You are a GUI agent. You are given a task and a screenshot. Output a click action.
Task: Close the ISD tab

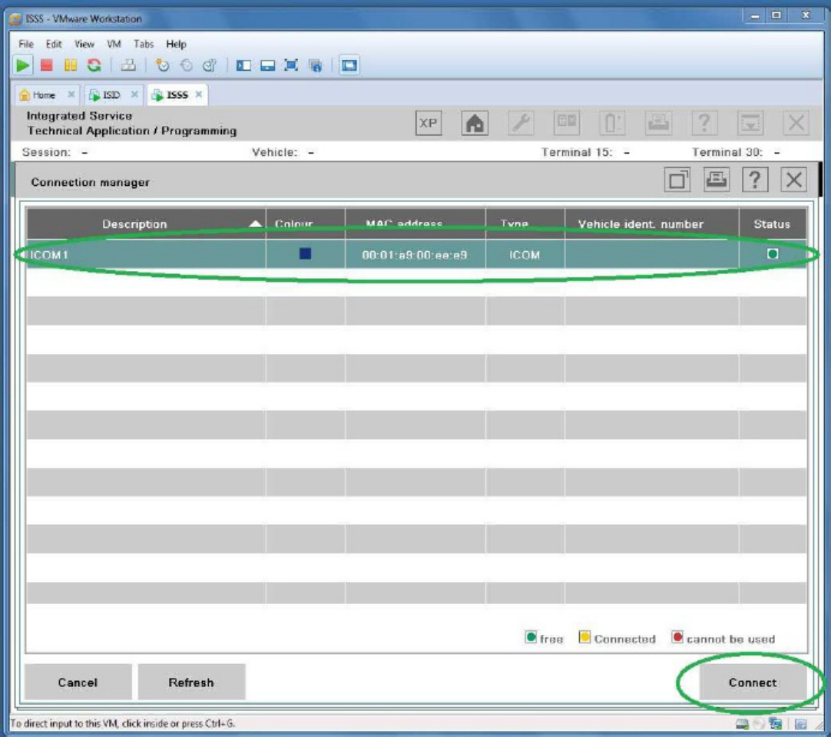click(x=134, y=94)
